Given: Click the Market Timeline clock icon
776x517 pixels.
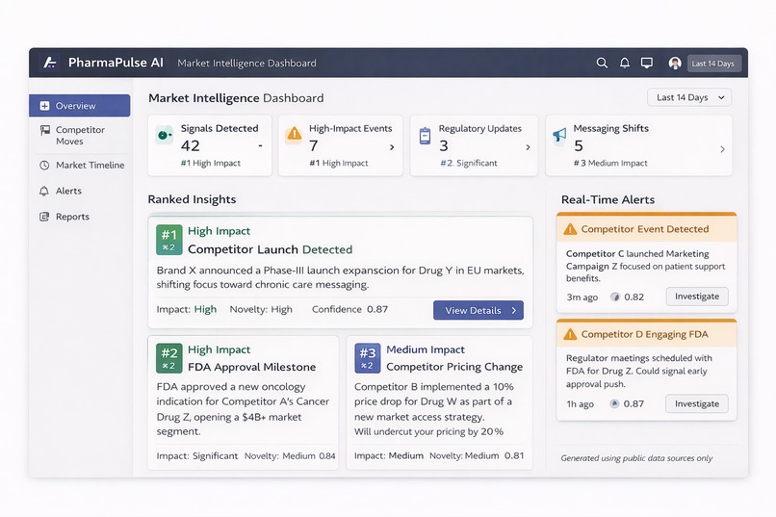Looking at the screenshot, I should (x=44, y=166).
